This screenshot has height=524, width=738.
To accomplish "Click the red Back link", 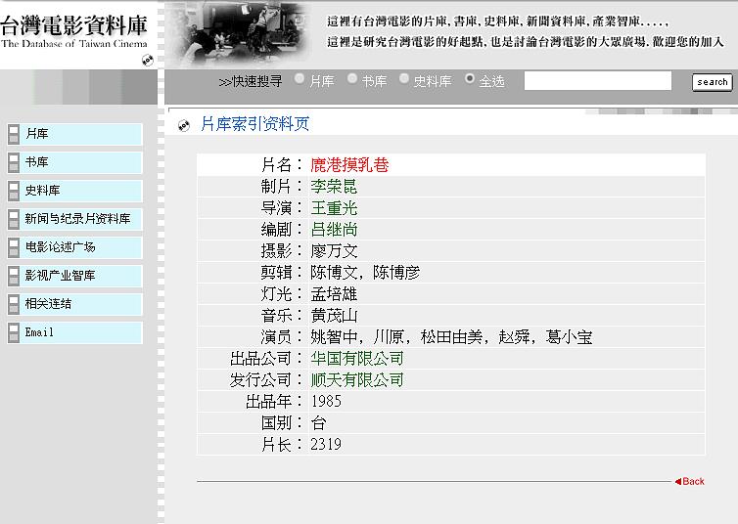I will pyautogui.click(x=690, y=481).
